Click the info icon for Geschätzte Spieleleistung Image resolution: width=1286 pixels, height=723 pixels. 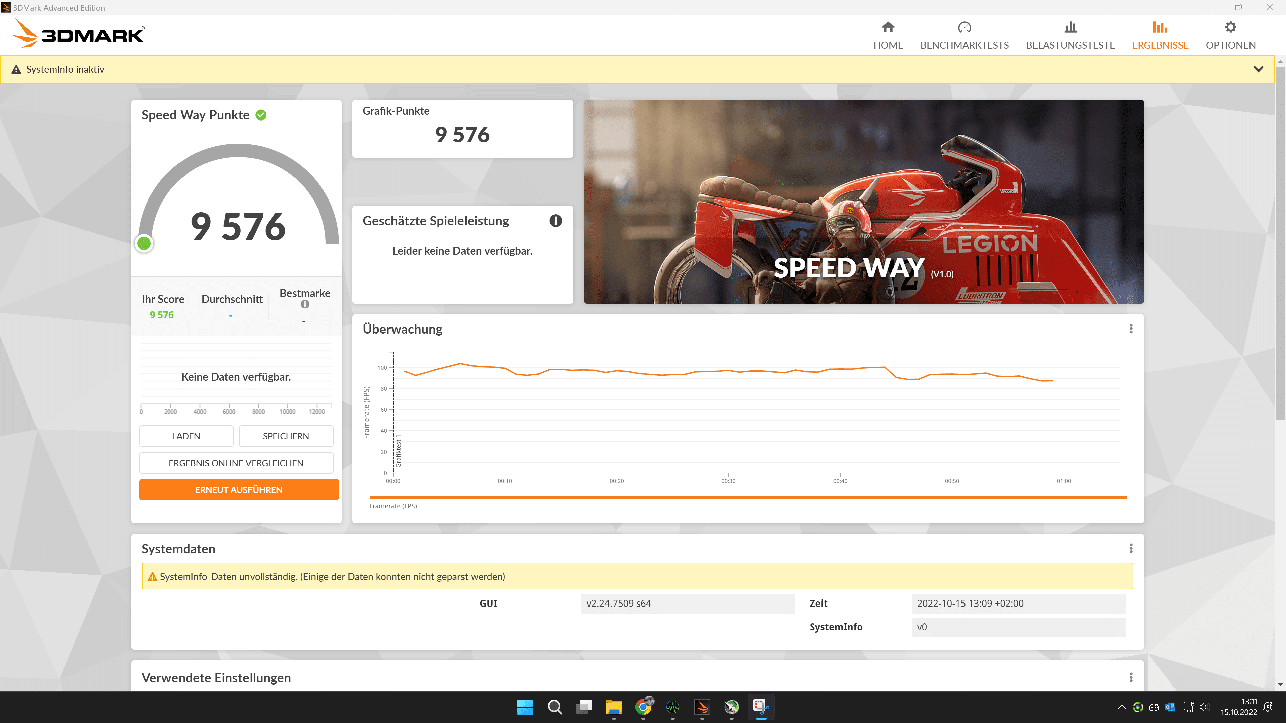click(555, 221)
